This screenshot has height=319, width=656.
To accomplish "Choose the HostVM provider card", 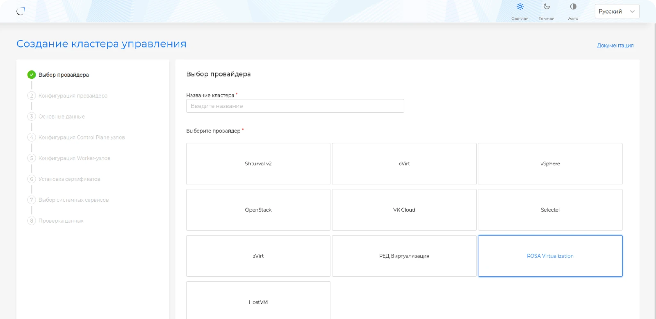I will click(x=258, y=301).
